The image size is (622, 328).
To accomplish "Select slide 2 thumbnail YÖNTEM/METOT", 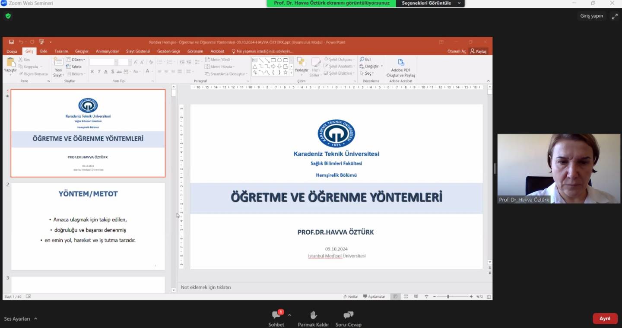I will pos(88,226).
